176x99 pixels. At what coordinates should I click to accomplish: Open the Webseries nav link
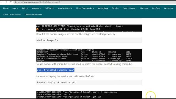[168, 8]
